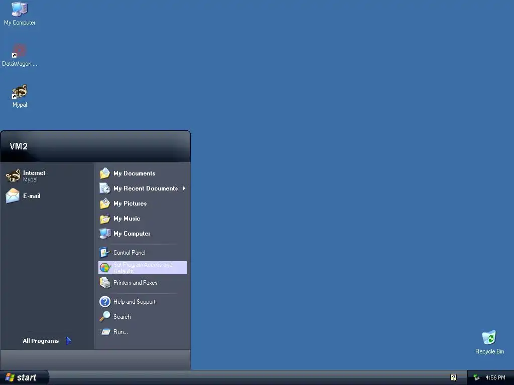
Task: Open the Run... entry
Action: 143,332
